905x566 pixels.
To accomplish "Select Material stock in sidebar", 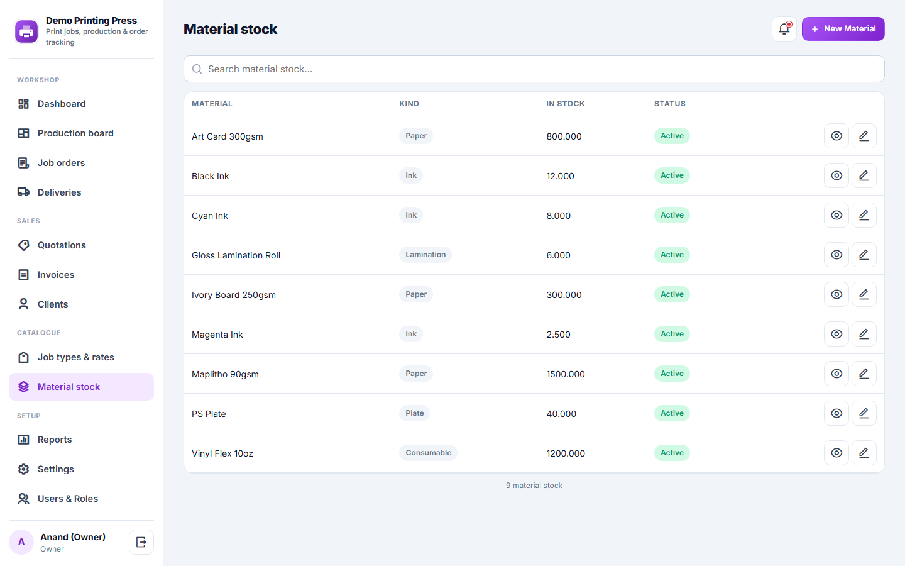I will [x=81, y=387].
